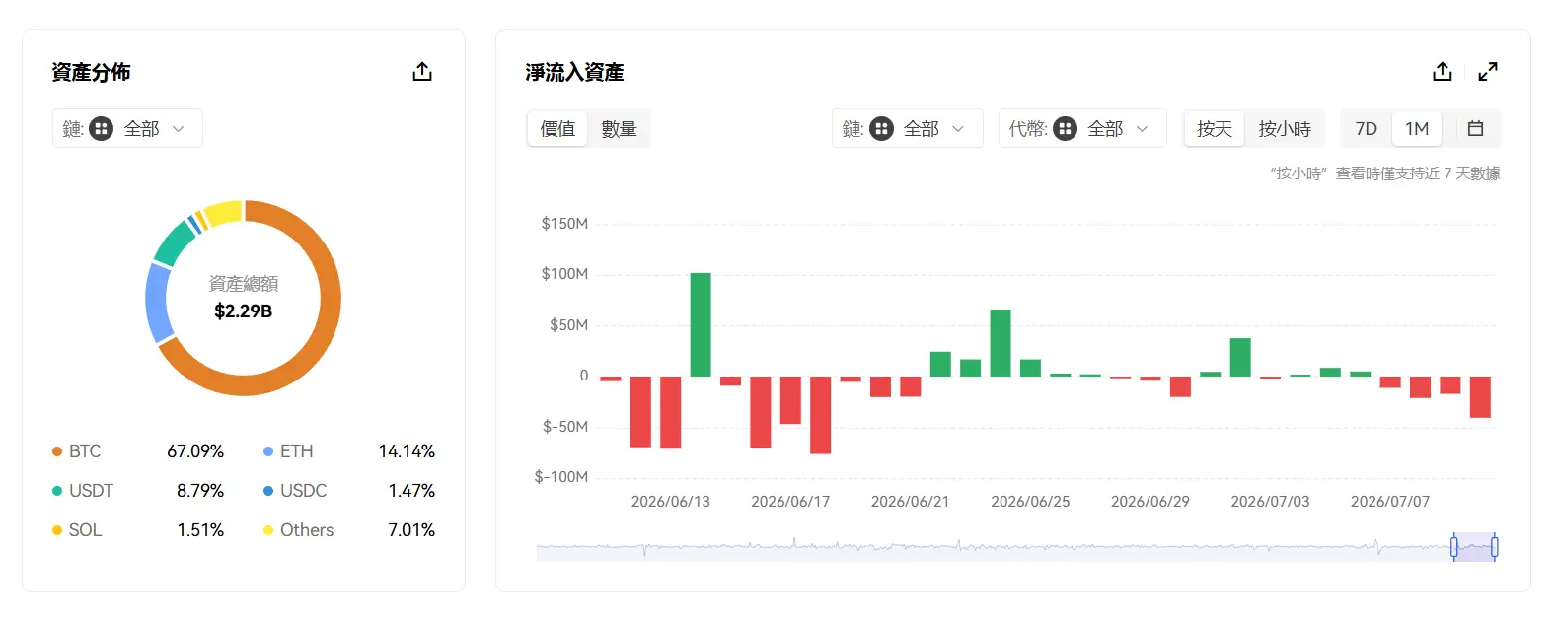Select the 7D time range
The width and height of the screenshot is (1557, 621).
pyautogui.click(x=1367, y=129)
